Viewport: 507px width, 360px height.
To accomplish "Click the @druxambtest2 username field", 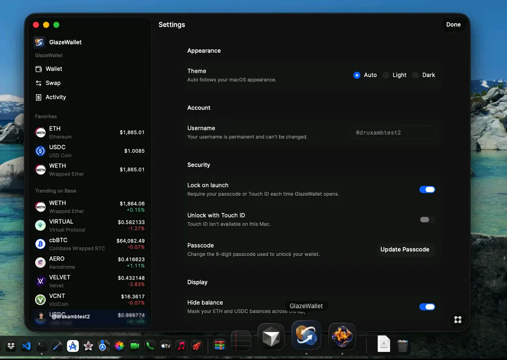I will [393, 133].
